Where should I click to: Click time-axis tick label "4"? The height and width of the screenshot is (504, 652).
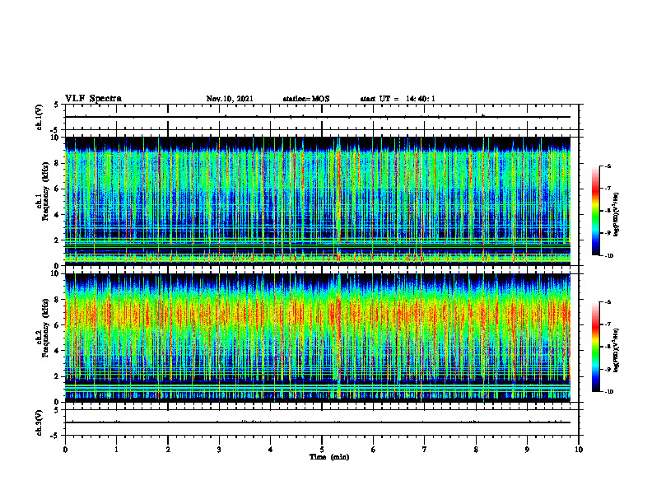(x=270, y=450)
